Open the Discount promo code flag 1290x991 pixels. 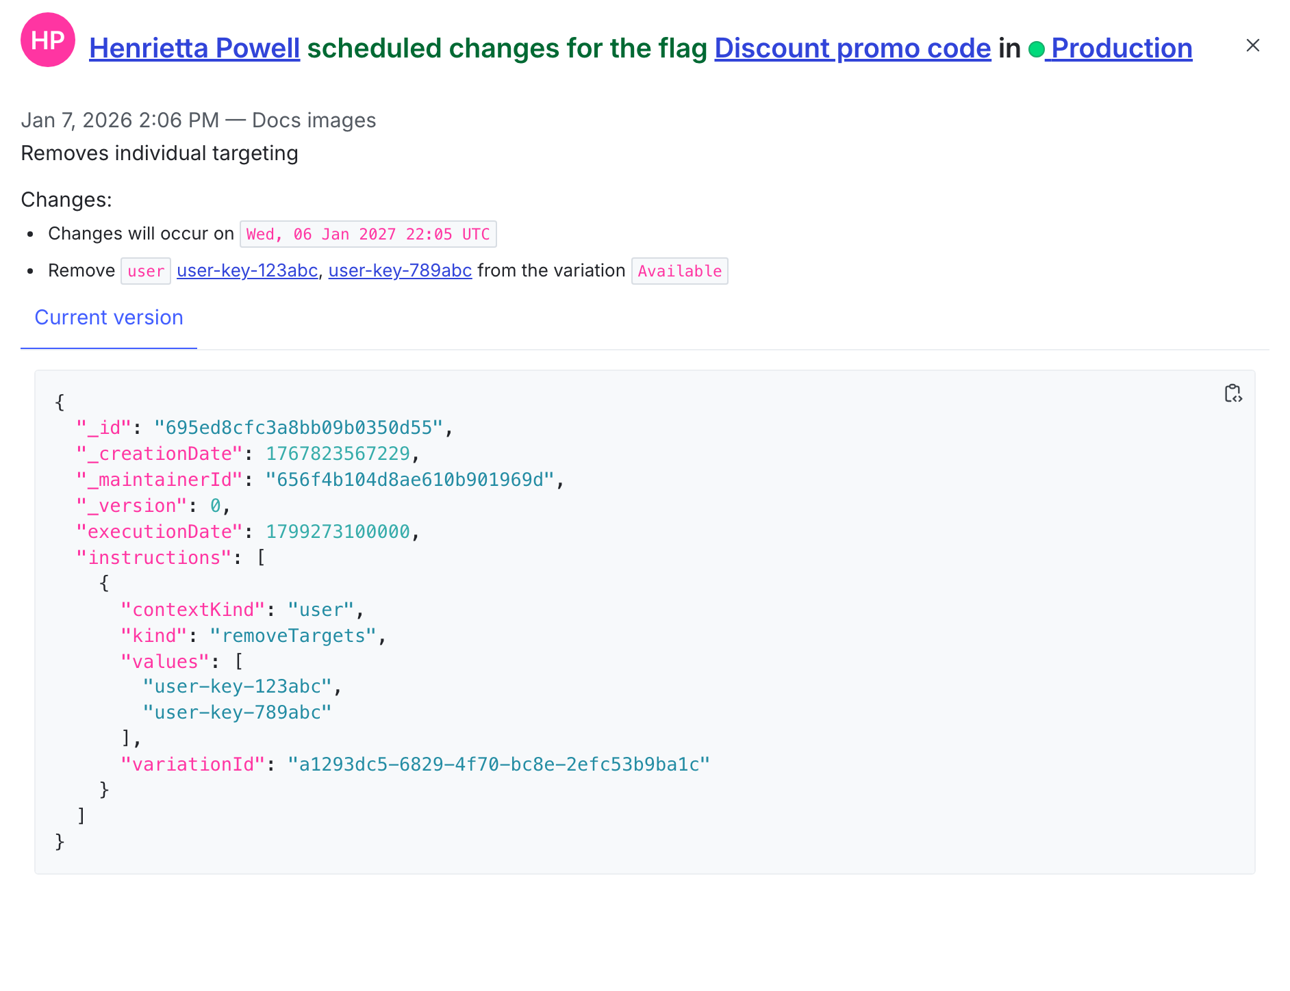(x=852, y=49)
